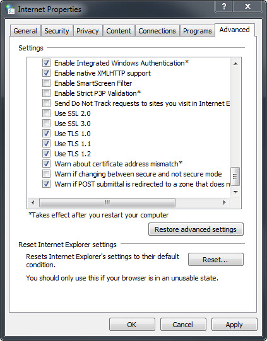Screen dimensions: 267x341
Task: Click the Internet Properties title bar icon
Action: tap(10, 9)
